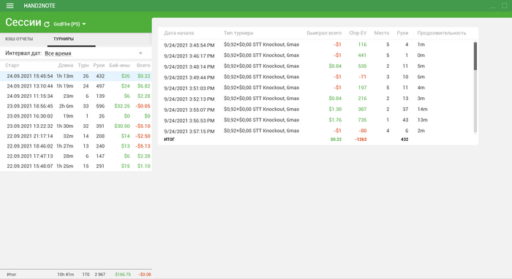The height and width of the screenshot is (279, 512).
Task: Sort sessions by Длина column header
Action: click(x=66, y=65)
